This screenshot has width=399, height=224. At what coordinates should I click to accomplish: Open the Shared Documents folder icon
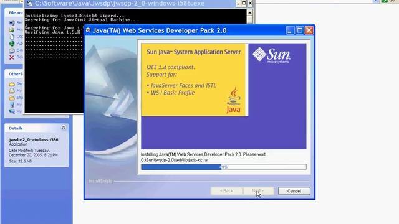coord(12,98)
